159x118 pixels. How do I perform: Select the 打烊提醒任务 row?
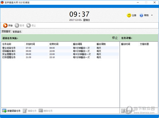pyautogui.click(x=60, y=57)
